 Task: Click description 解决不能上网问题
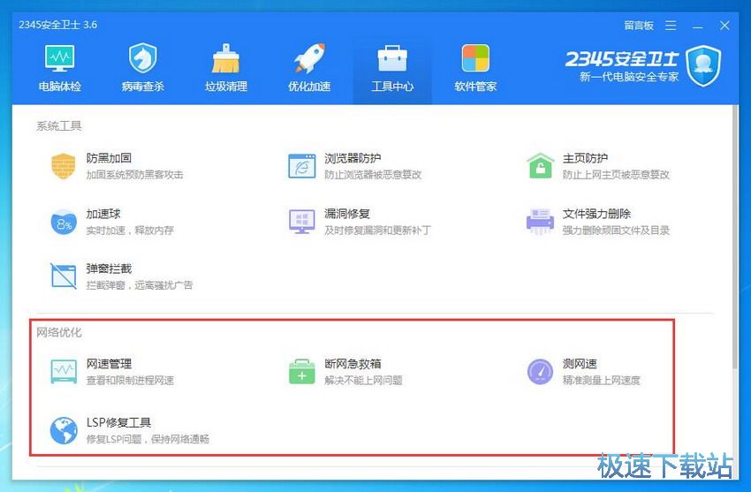pyautogui.click(x=363, y=381)
